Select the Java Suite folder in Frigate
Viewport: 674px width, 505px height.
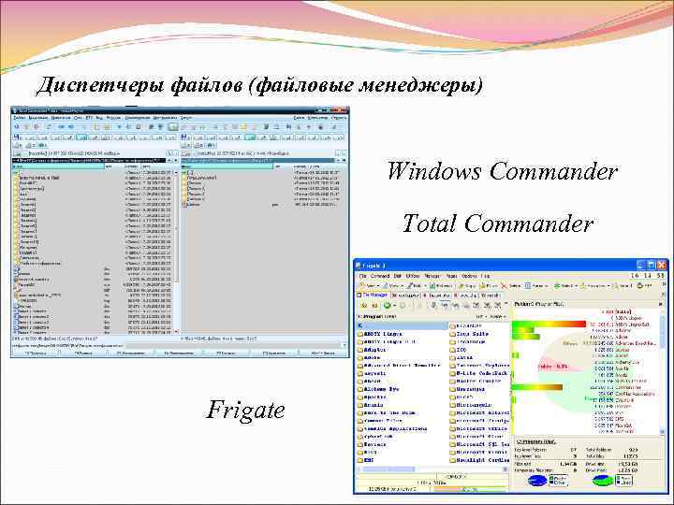pos(469,334)
